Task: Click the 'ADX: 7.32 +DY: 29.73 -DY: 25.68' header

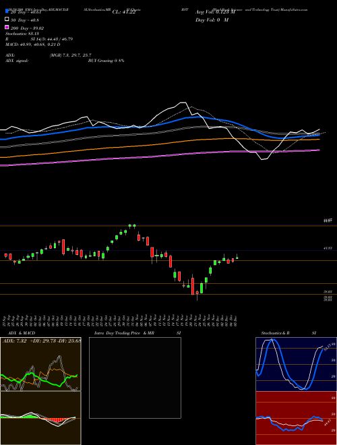Action: pos(42,340)
